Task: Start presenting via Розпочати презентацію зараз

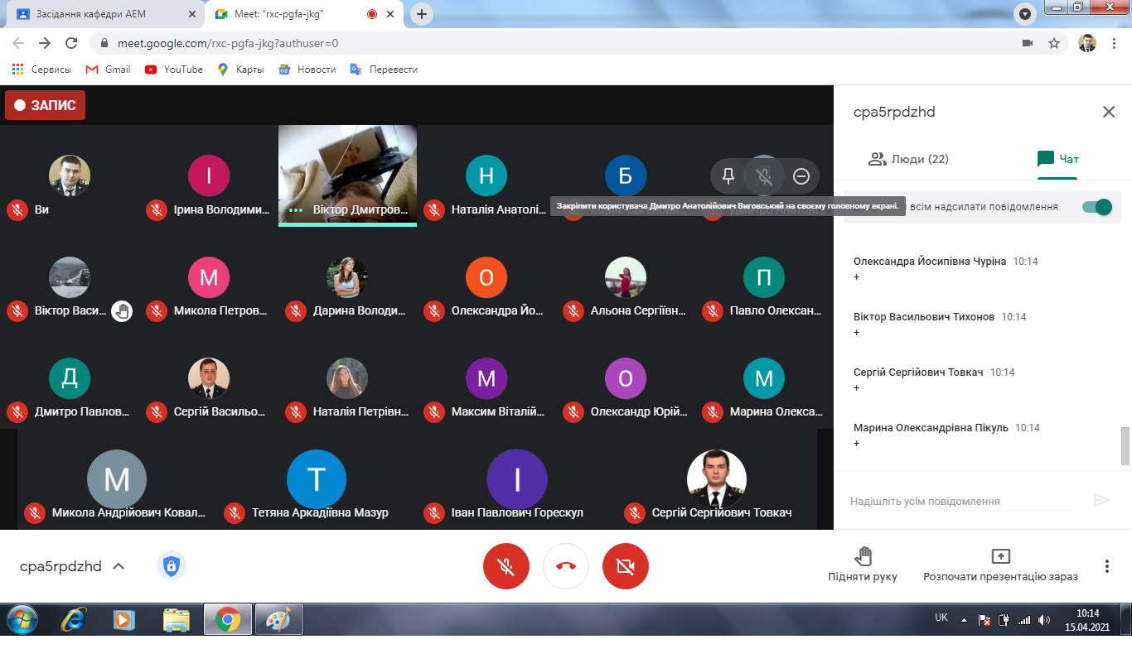Action: [x=1000, y=565]
